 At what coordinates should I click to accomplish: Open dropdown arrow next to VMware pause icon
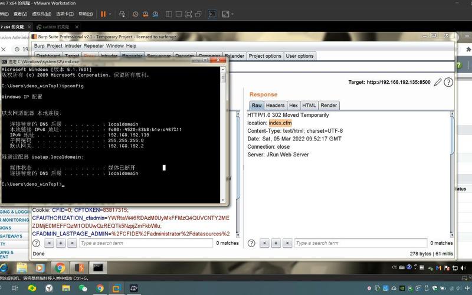(x=110, y=14)
